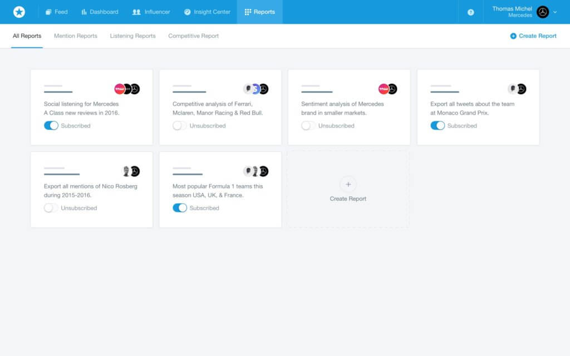Switch to the Competitive Report tab
The image size is (570, 356).
pos(193,36)
